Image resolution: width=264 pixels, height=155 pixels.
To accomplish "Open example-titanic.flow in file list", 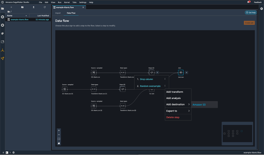I will (28, 20).
